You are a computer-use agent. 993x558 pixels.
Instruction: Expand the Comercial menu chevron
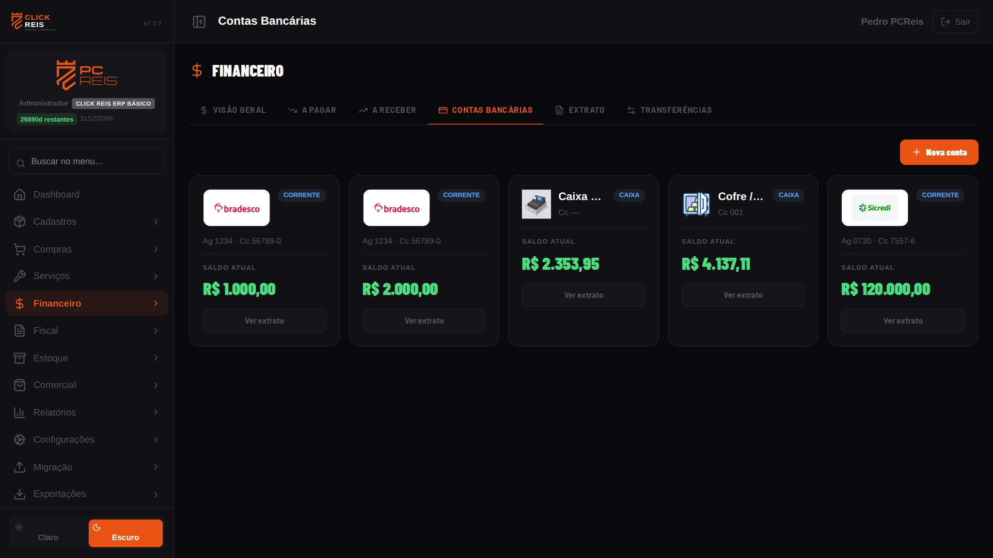pos(156,386)
